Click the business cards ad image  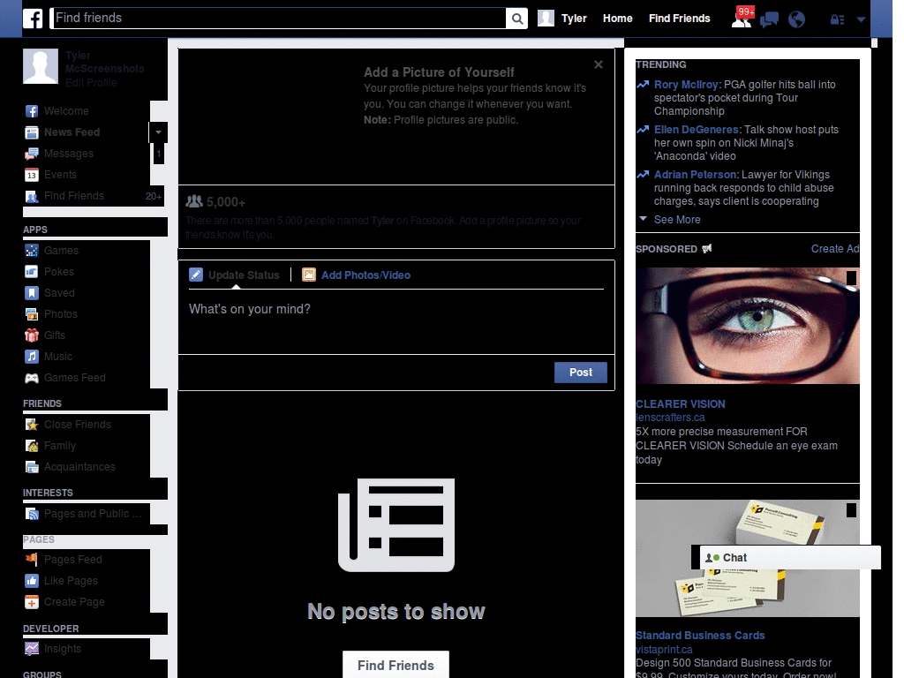(747, 559)
